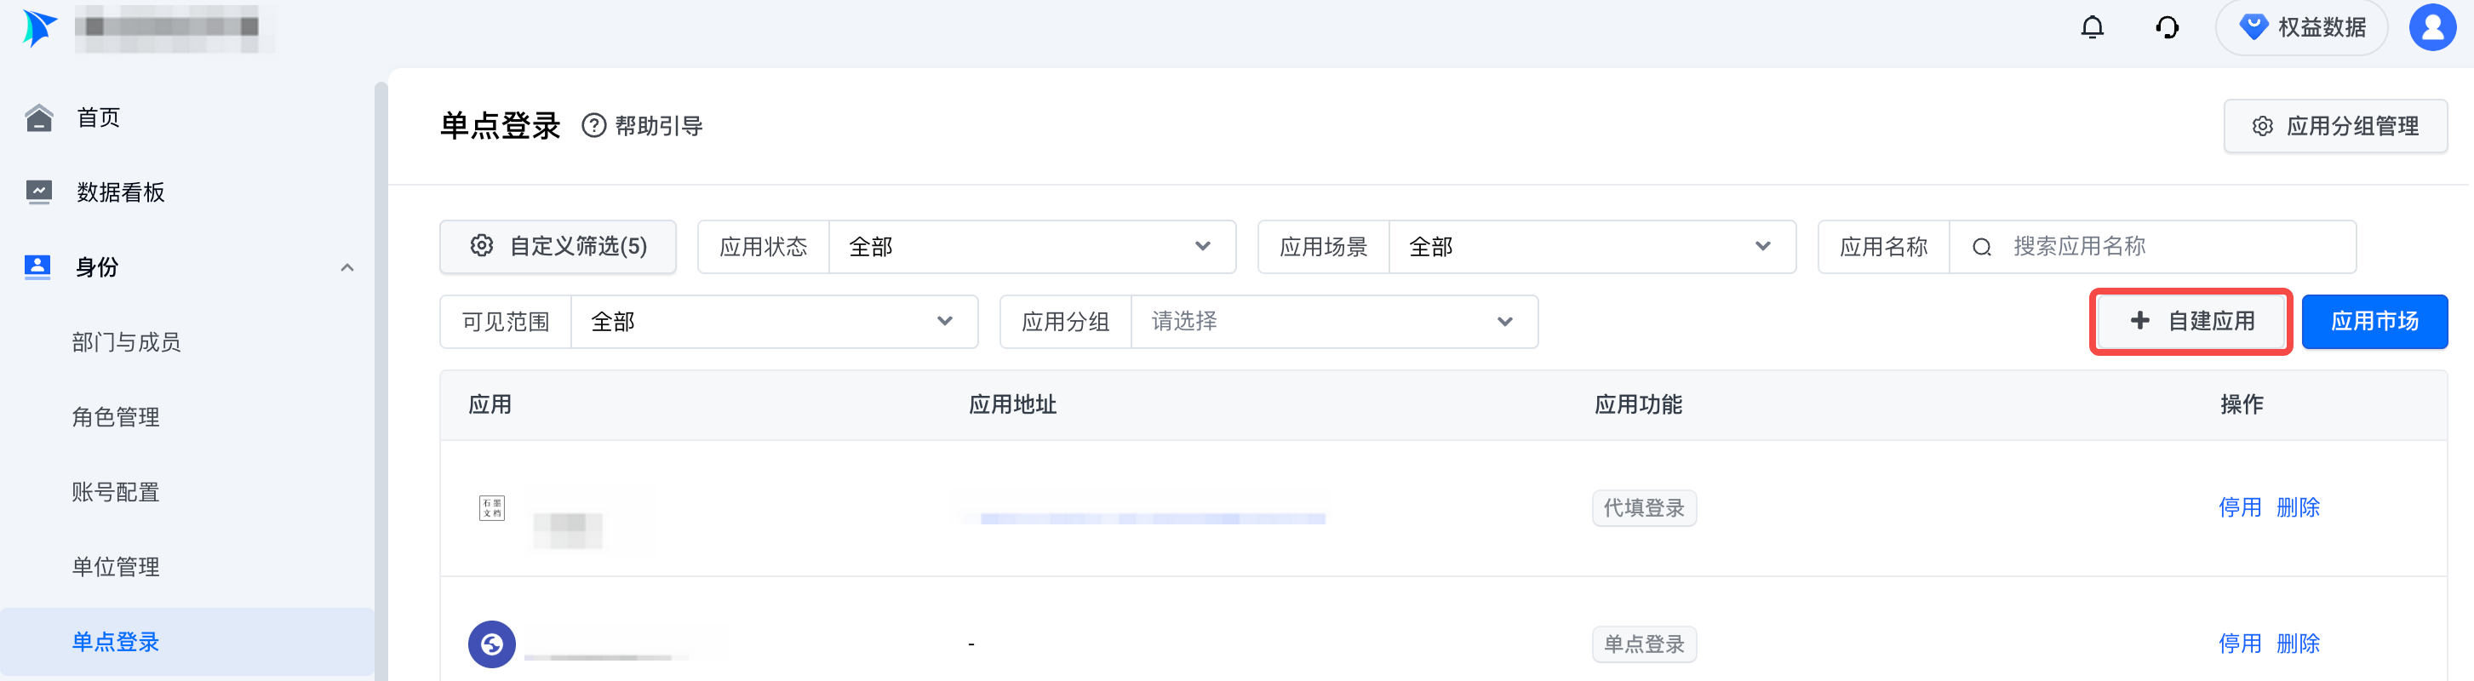Go to 部门与成员 in sidebar
The height and width of the screenshot is (681, 2474).
pyautogui.click(x=126, y=343)
